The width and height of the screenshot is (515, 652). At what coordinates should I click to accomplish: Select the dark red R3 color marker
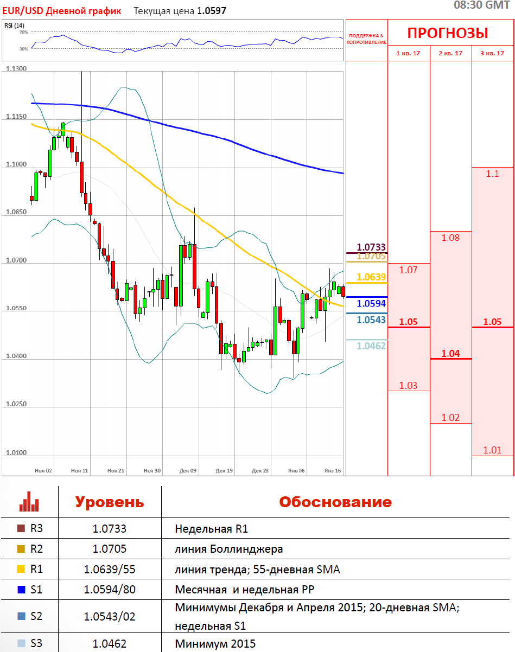pos(21,529)
